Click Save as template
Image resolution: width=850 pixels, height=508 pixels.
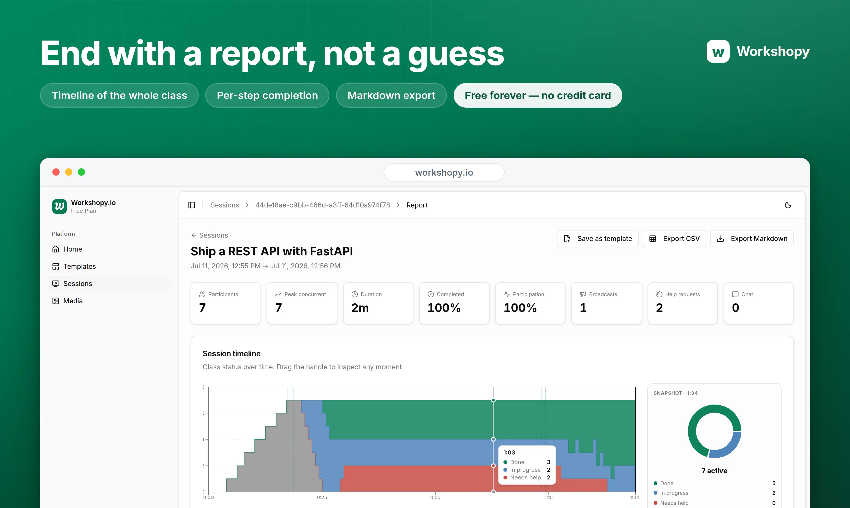coord(597,239)
